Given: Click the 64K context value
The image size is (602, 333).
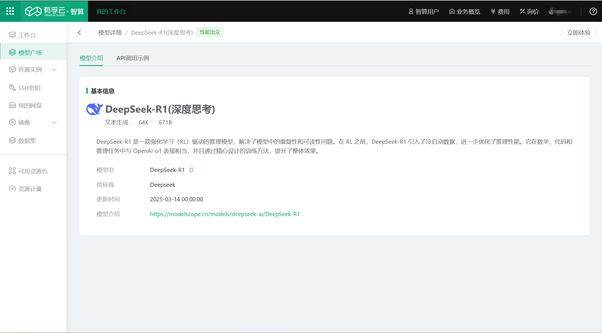Looking at the screenshot, I should [x=144, y=122].
